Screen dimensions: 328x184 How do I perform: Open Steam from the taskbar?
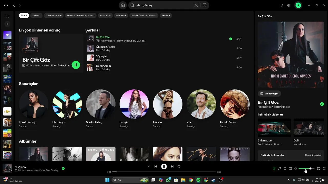click(213, 180)
